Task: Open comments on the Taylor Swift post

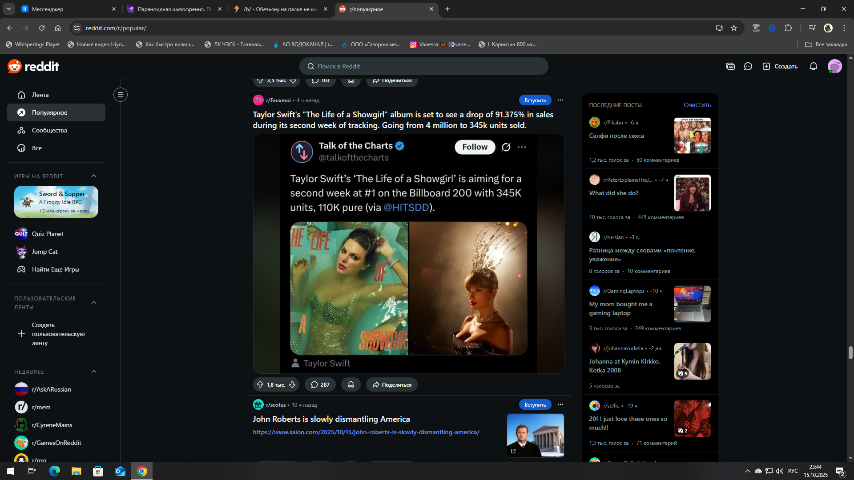Action: click(x=320, y=385)
